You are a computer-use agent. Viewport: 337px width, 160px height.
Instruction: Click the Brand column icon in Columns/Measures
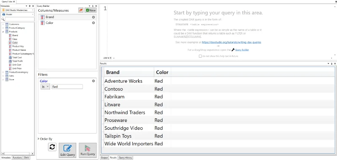[x=43, y=17]
